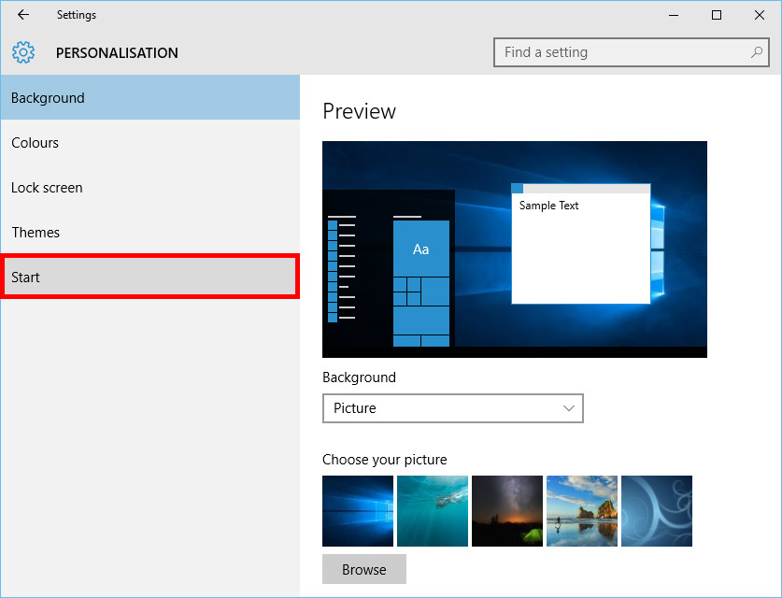Select the blue swirl picture
Viewport: 782px width, 598px height.
click(x=657, y=510)
